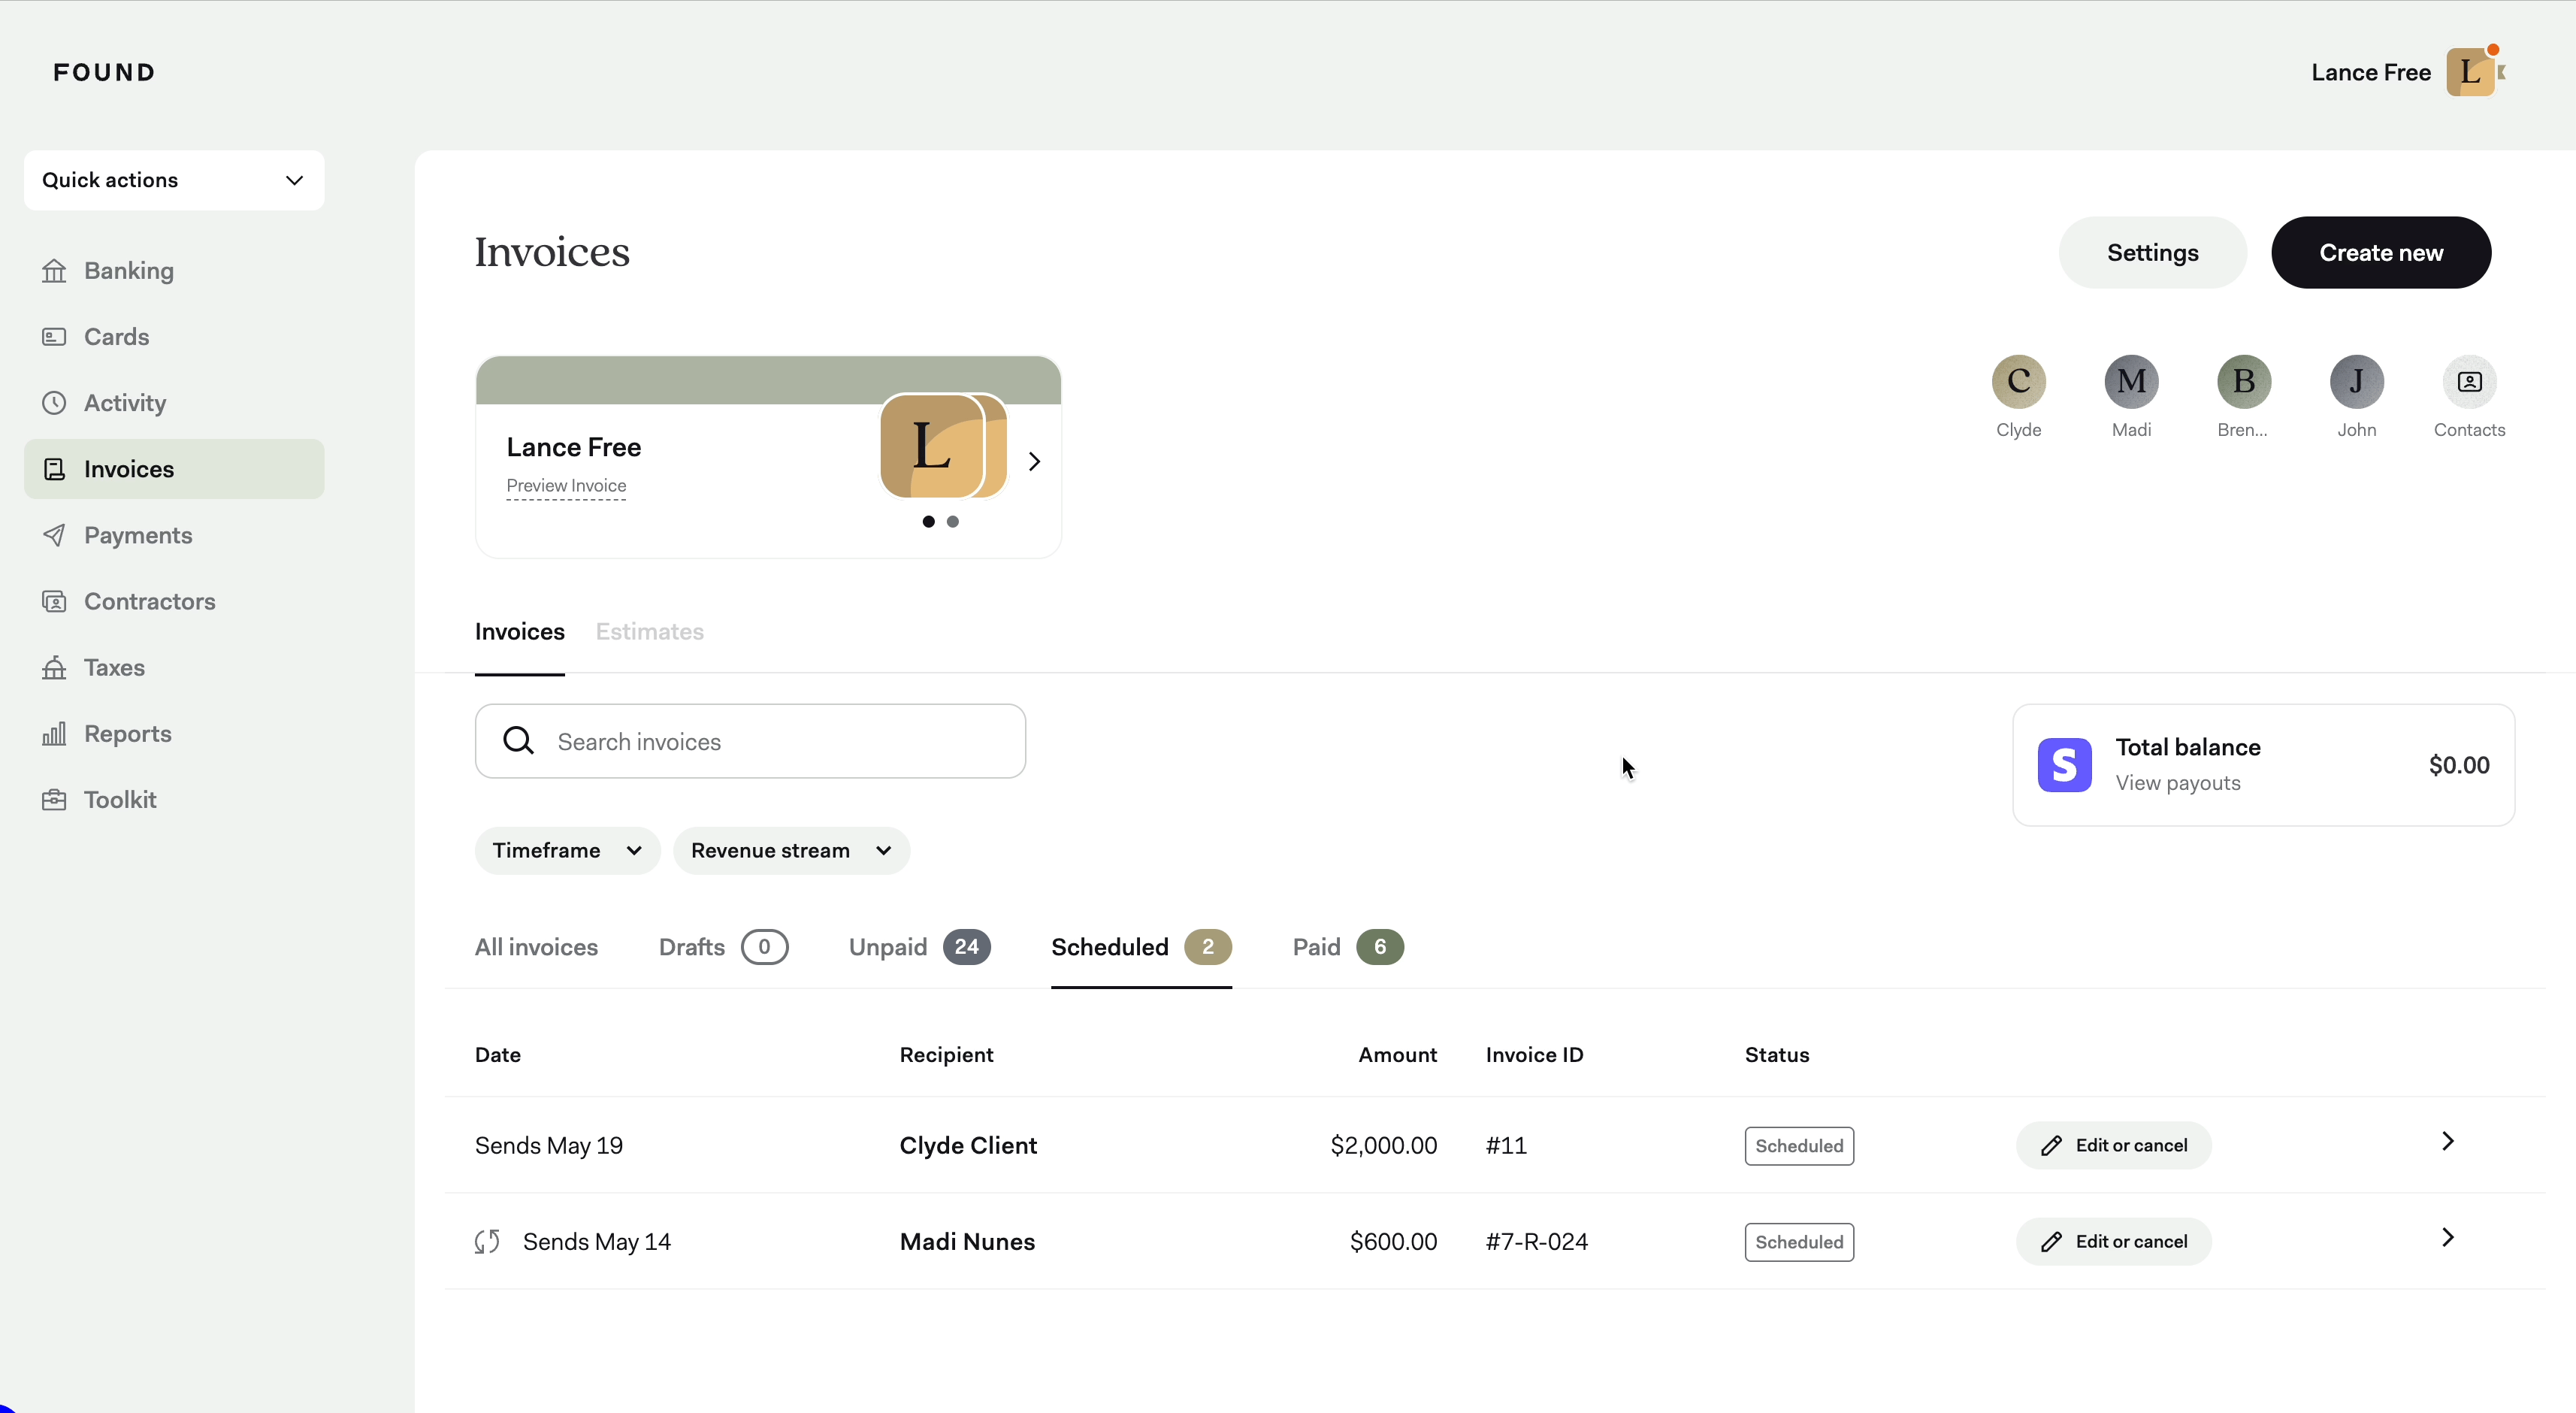
Task: Open Banking from the sidebar icon
Action: [x=54, y=271]
